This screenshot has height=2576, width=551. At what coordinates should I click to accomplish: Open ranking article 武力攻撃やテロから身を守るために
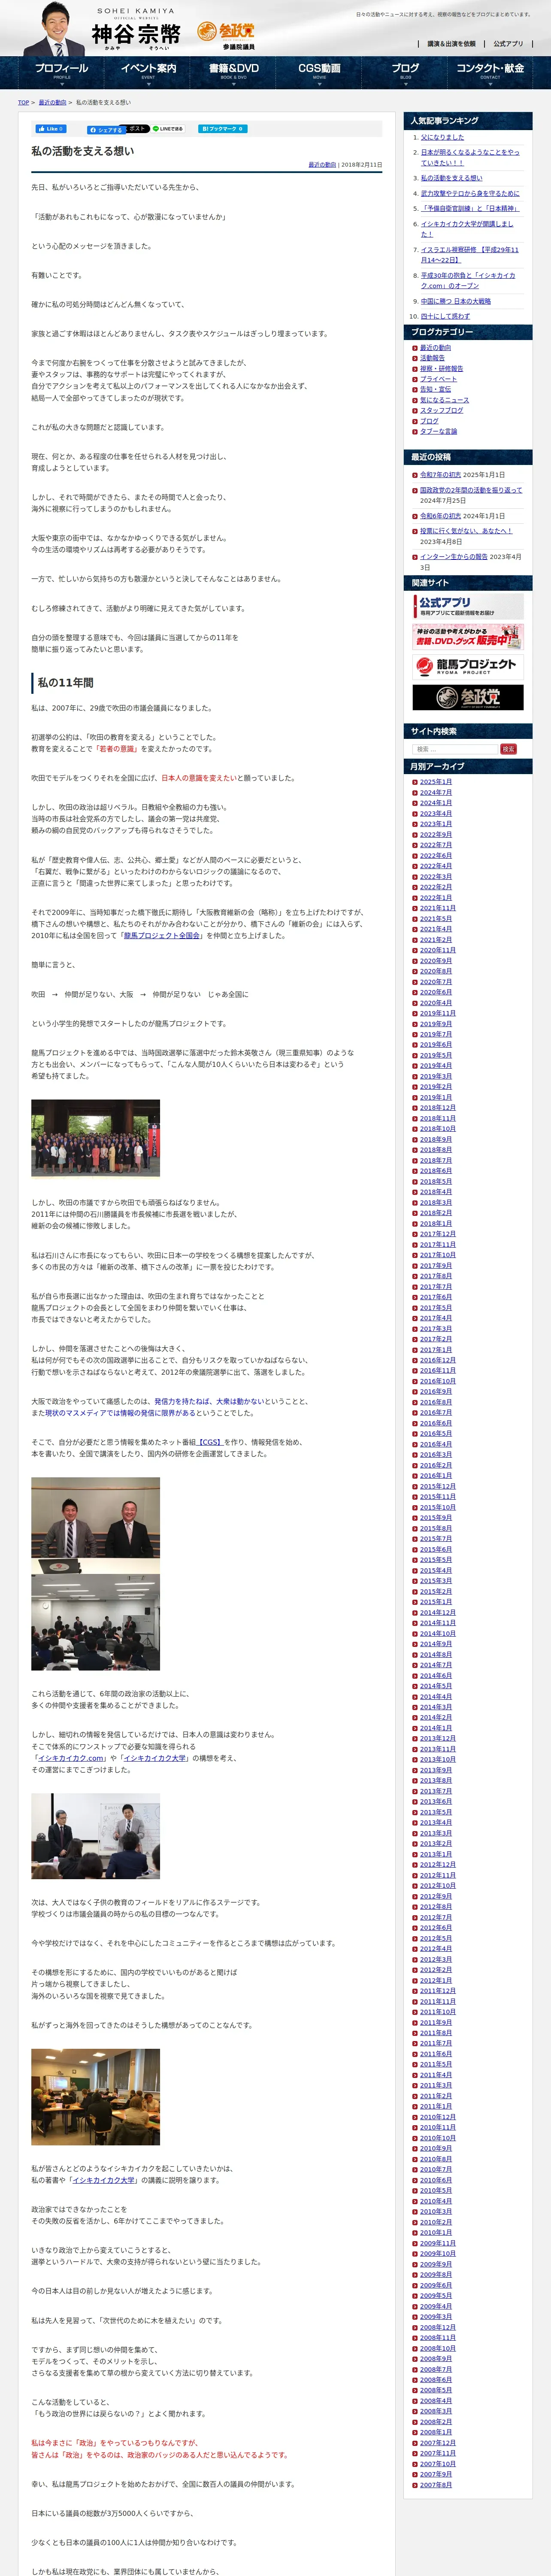point(470,193)
